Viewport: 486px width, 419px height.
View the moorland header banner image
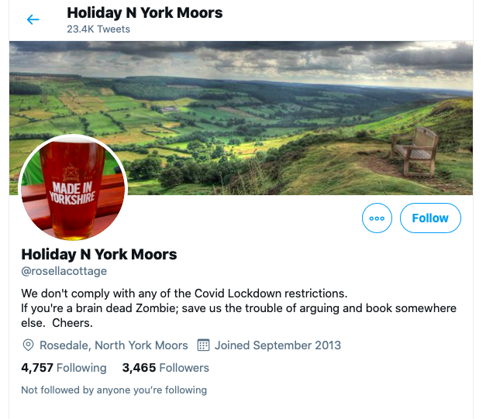pos(241,118)
